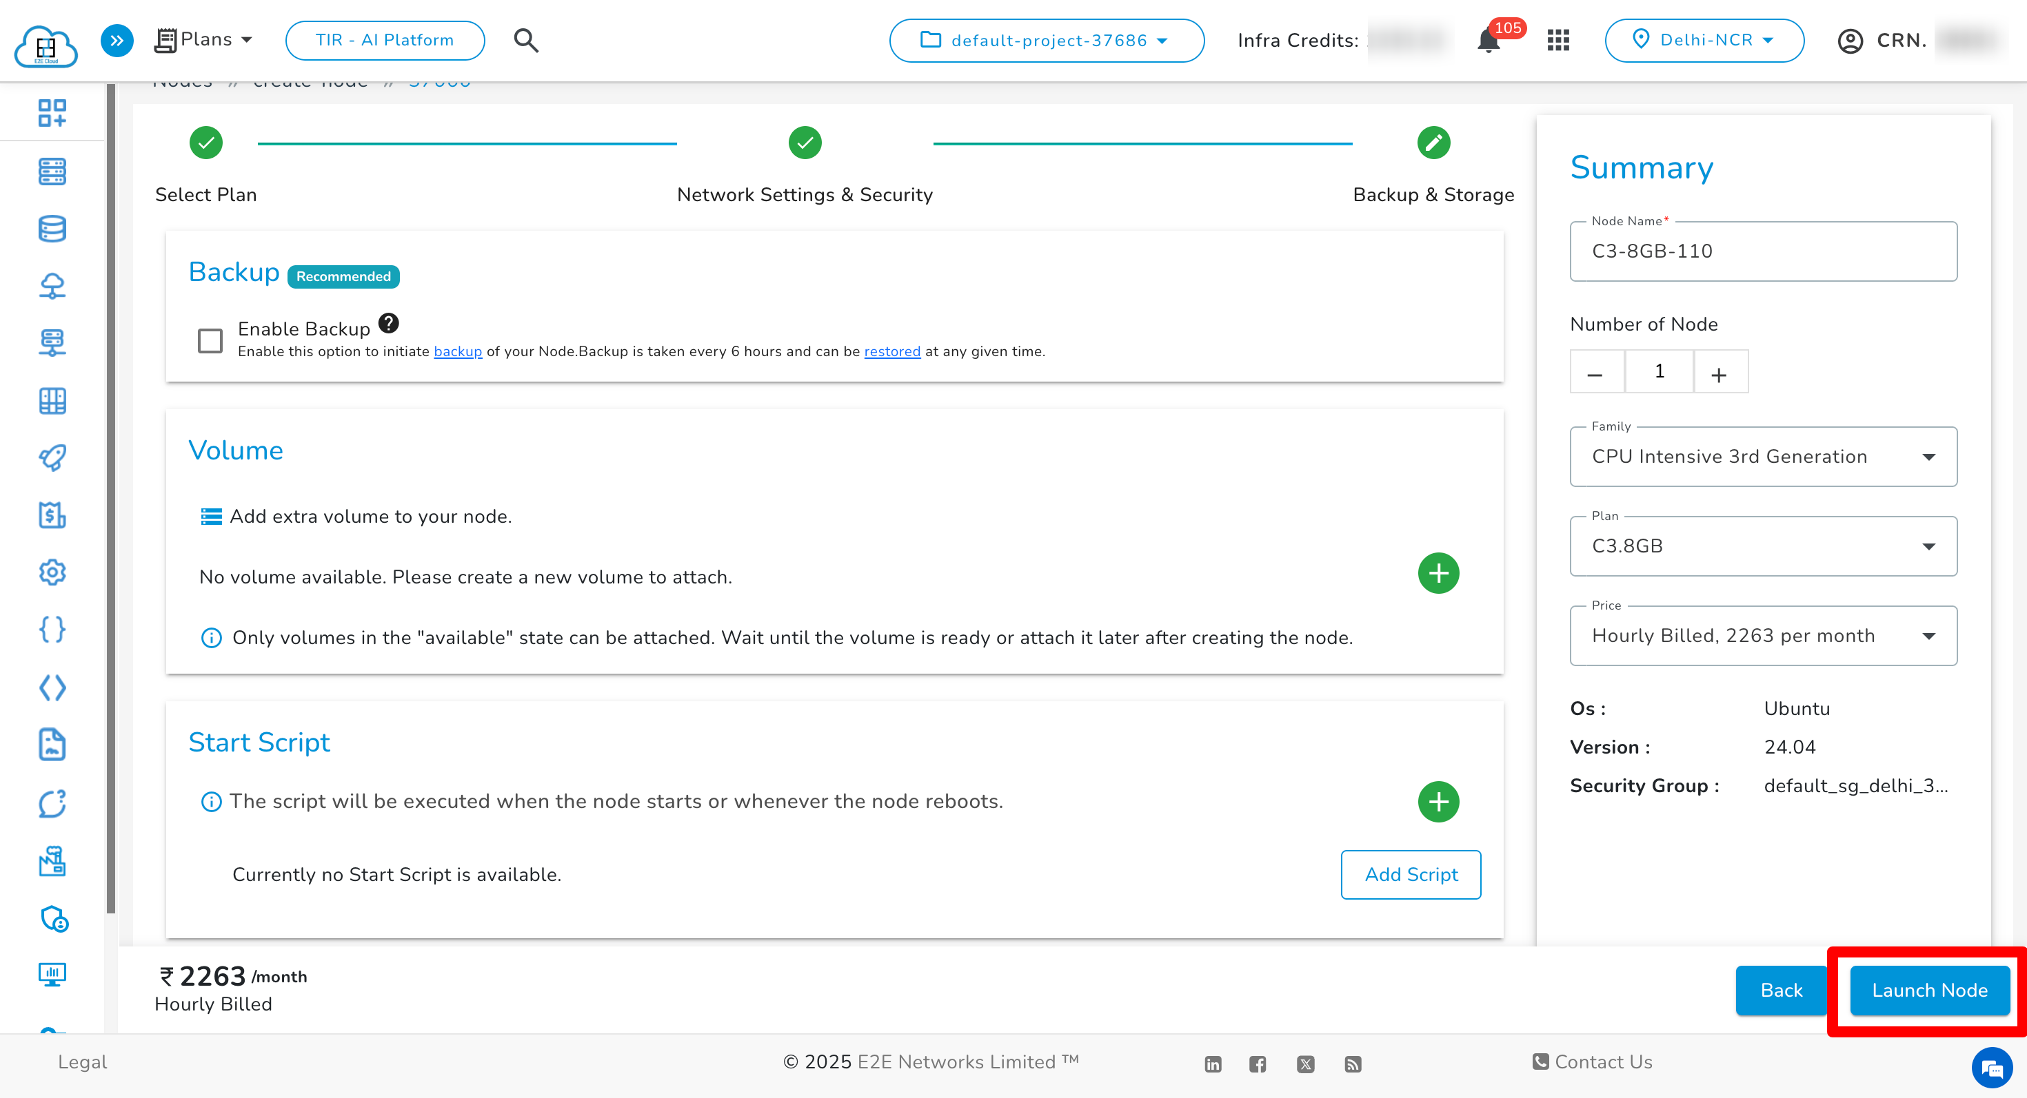The height and width of the screenshot is (1098, 2027).
Task: Open the Plans menu
Action: (x=204, y=39)
